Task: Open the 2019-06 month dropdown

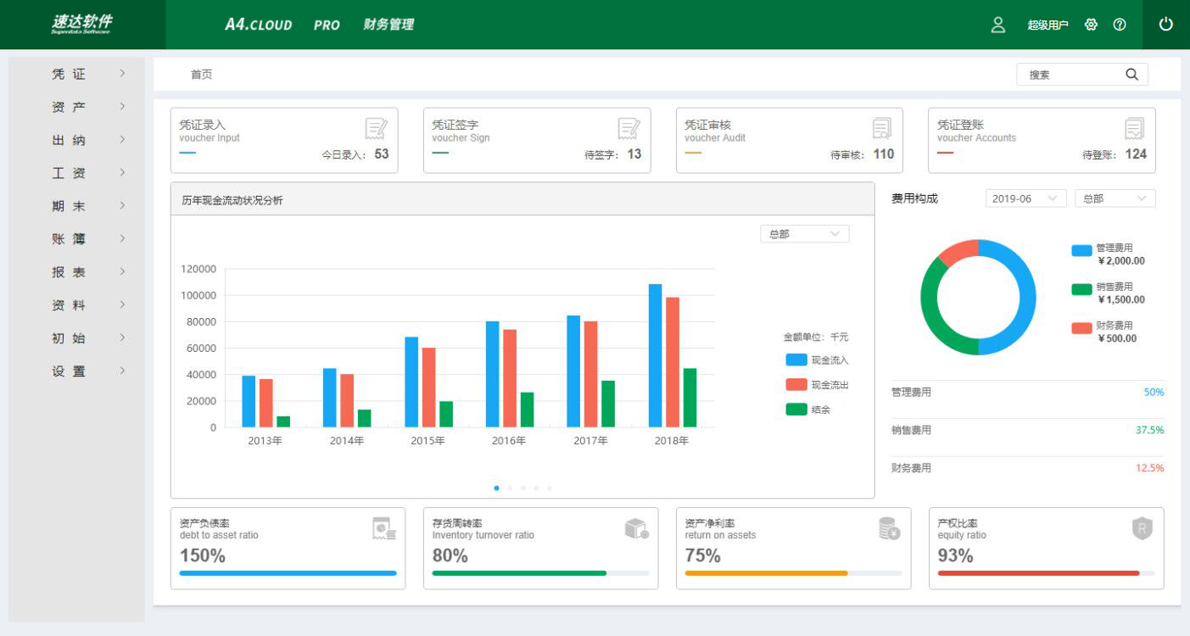Action: click(x=1025, y=198)
